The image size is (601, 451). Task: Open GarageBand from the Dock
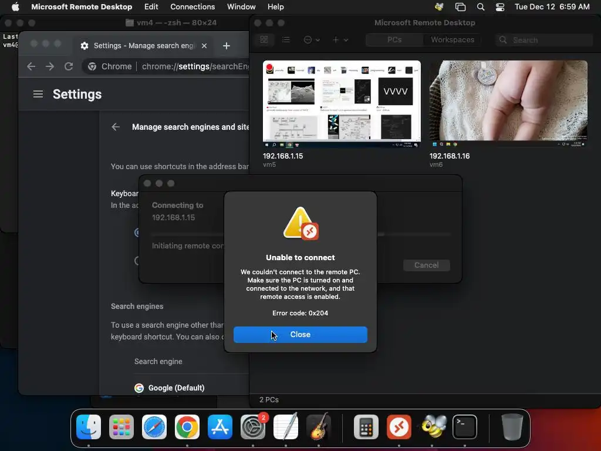(x=319, y=427)
